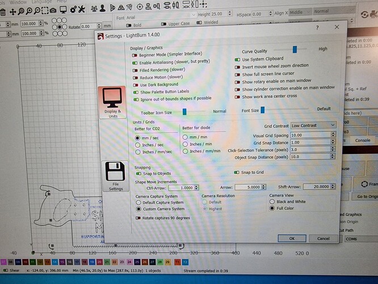Switch to the Console tab
Image resolution: width=378 pixels, height=284 pixels.
pos(362,140)
